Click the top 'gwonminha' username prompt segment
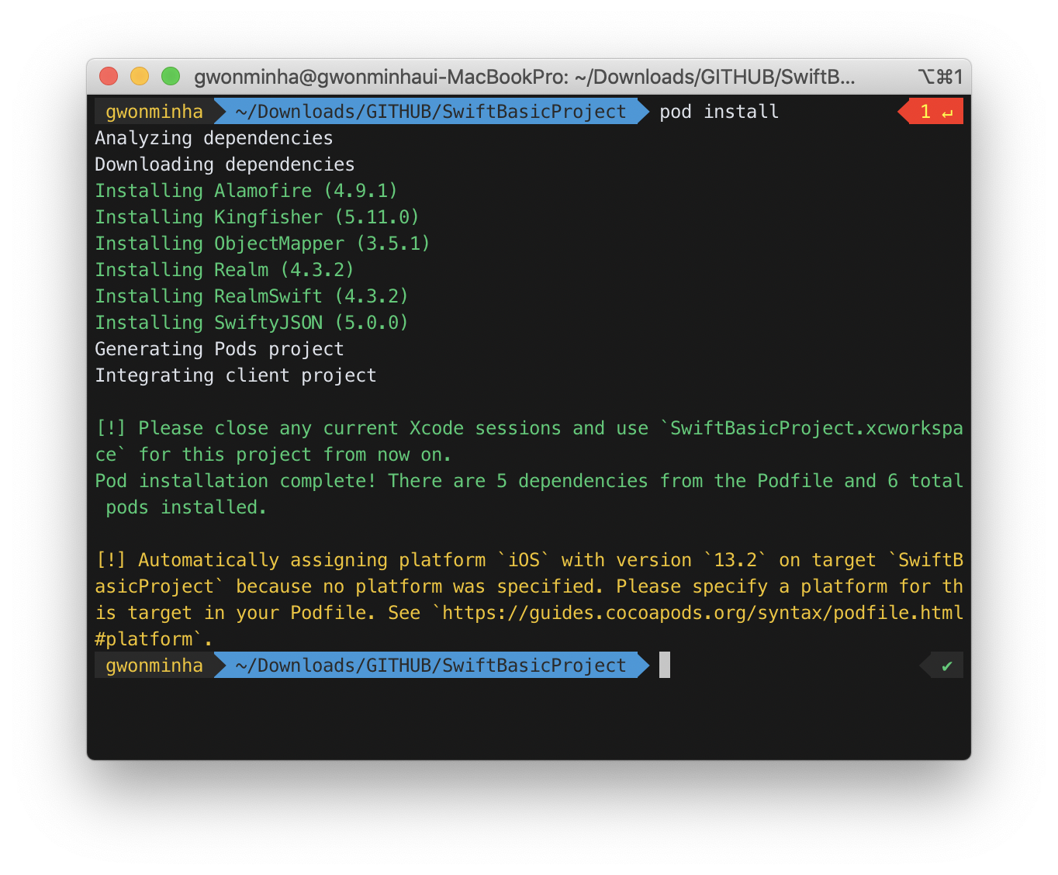The width and height of the screenshot is (1058, 875). click(x=154, y=112)
